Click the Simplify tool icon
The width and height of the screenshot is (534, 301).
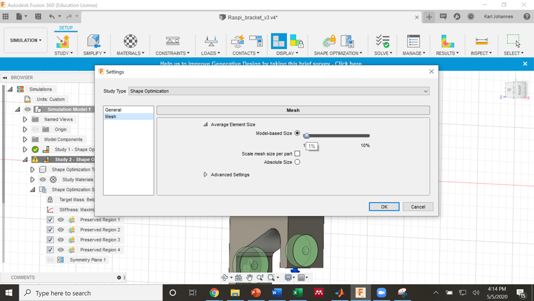[94, 41]
